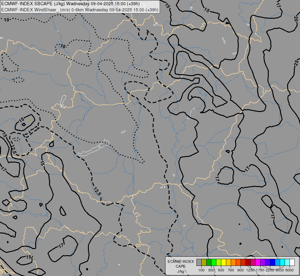Screen dimensions: 300x276
Task: Select the pale cyan legend swatch
Action: [x=287, y=262]
